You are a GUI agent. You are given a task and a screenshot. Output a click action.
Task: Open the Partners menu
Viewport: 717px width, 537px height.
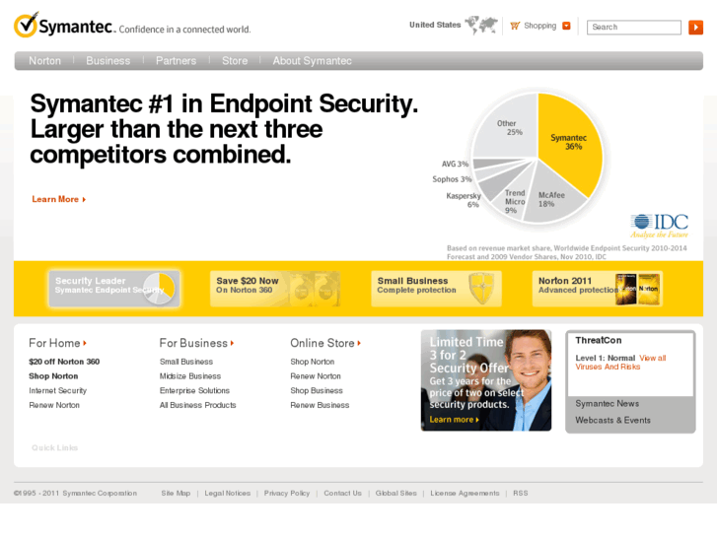[177, 61]
